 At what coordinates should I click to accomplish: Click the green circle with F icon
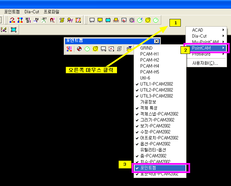[140, 20]
